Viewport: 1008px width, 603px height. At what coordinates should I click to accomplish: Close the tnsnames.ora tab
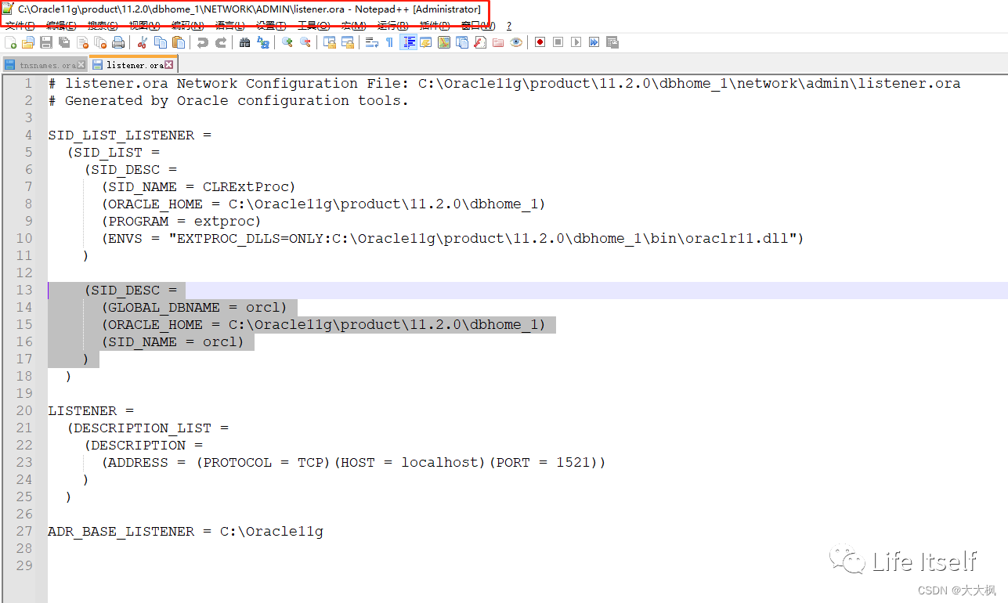point(81,65)
